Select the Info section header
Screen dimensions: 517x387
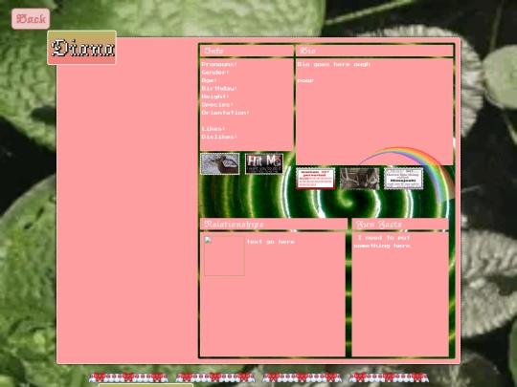(247, 51)
